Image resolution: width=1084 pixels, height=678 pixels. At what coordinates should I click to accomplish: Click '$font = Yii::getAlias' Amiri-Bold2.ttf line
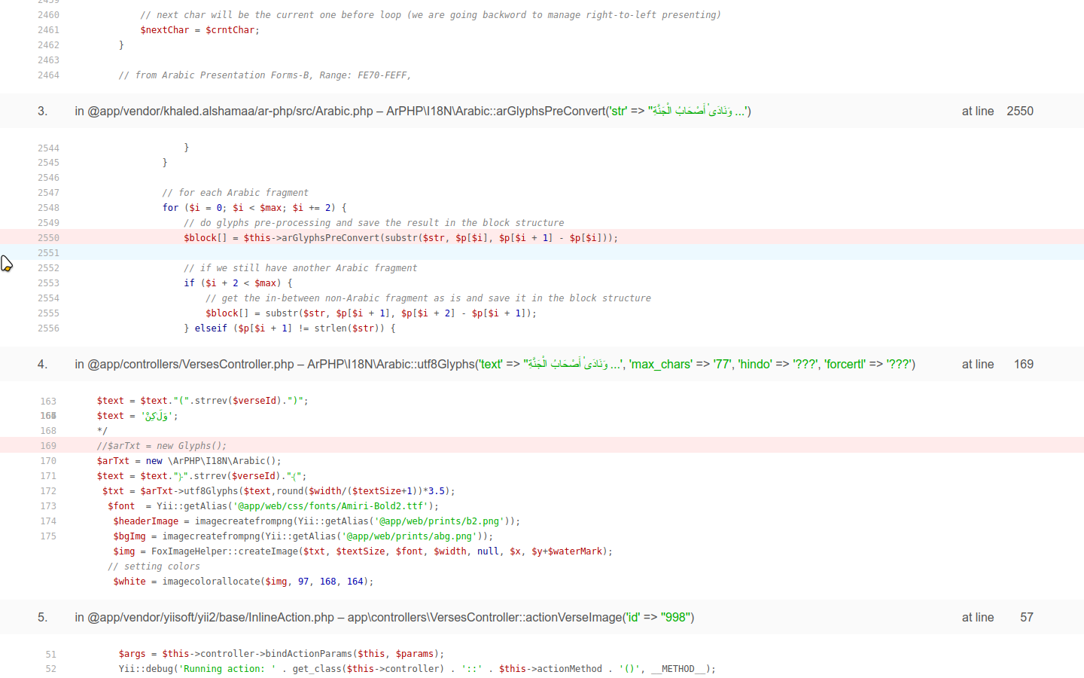(273, 506)
